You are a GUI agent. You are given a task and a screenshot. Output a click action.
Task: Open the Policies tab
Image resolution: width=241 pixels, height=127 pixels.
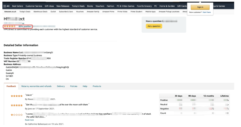pyautogui.click(x=74, y=86)
